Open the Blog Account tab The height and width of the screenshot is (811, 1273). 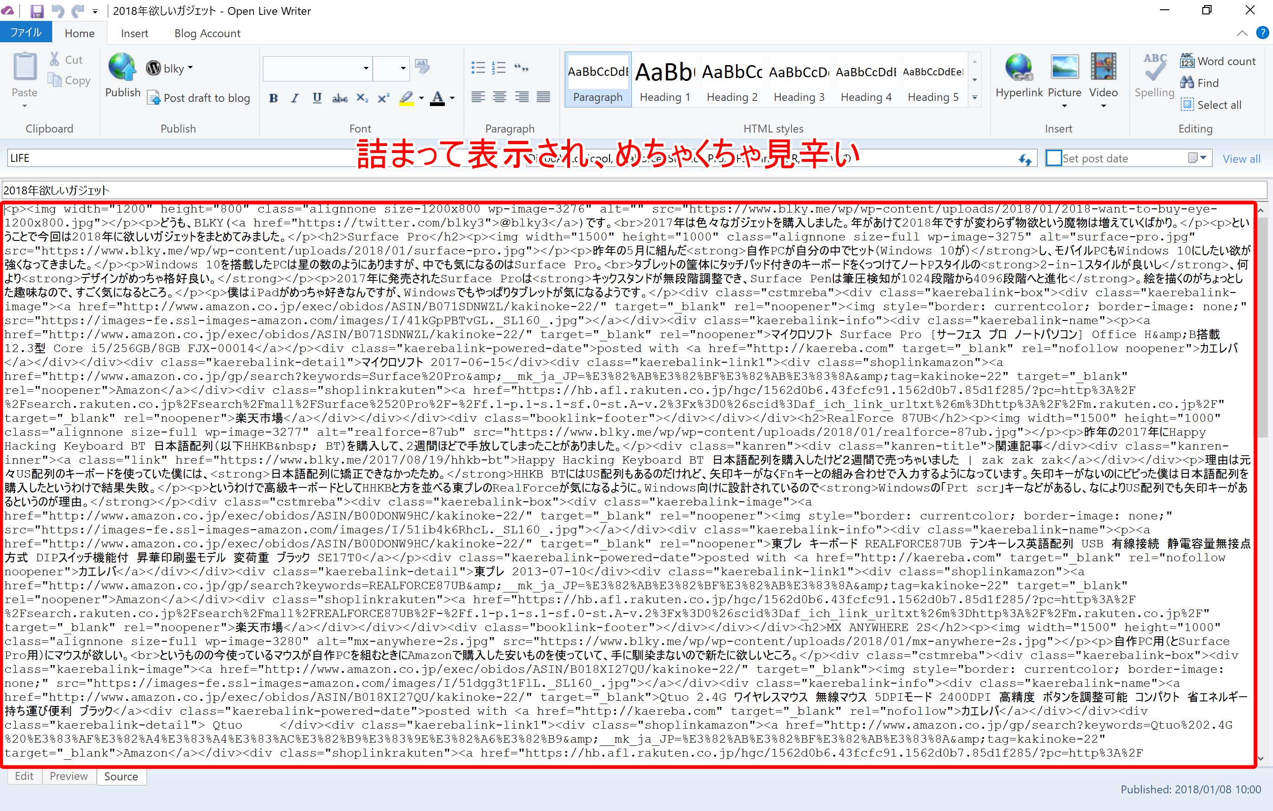coord(207,33)
